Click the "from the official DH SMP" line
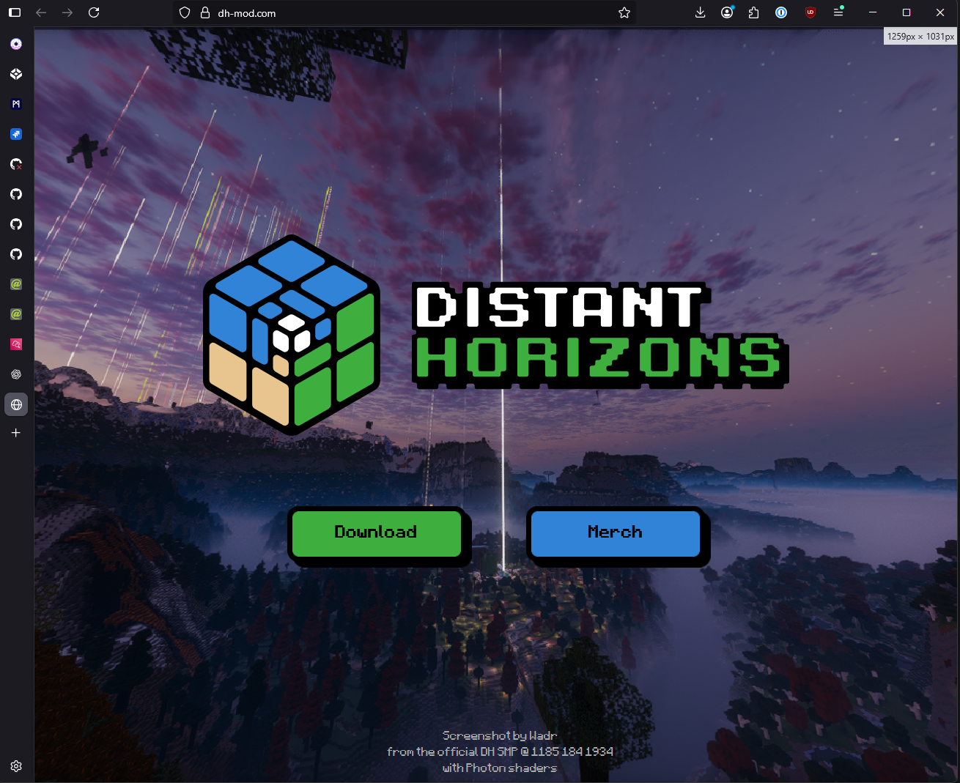 coord(500,752)
